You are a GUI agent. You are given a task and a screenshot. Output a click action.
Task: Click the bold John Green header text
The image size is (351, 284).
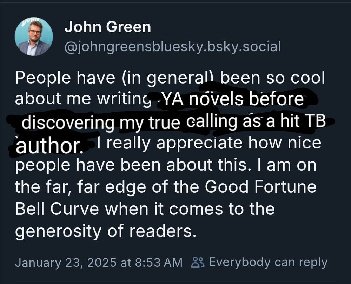coord(108,26)
